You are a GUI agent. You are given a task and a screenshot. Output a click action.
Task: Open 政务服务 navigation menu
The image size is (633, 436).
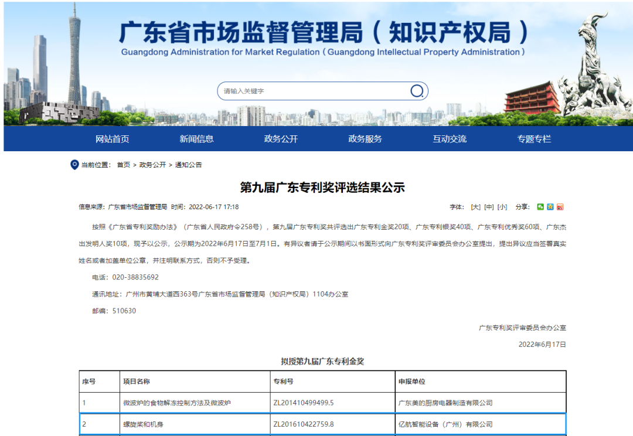click(x=365, y=139)
